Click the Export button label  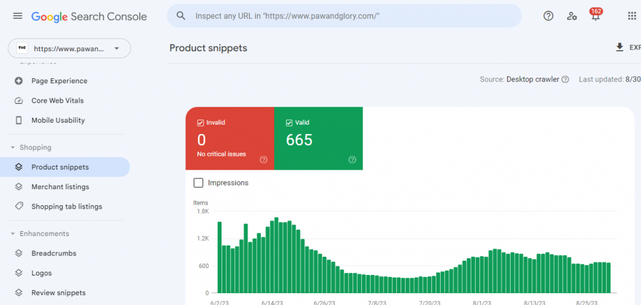coord(635,48)
